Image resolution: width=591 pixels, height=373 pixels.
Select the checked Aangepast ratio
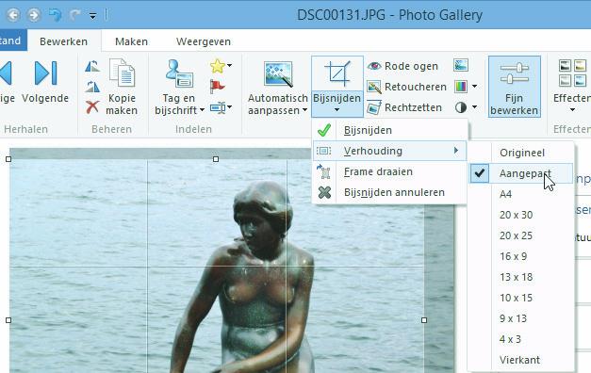pos(521,173)
